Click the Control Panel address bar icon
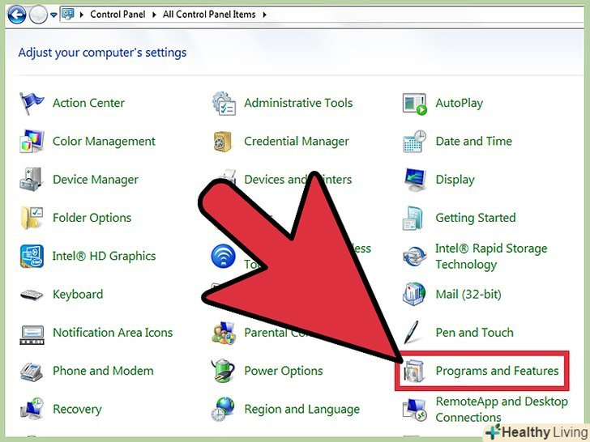590x442 pixels. click(68, 15)
